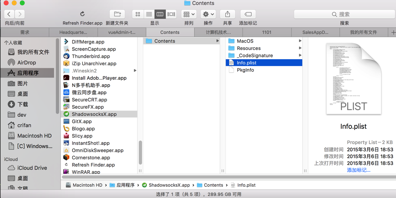Image resolution: width=396 pixels, height=198 pixels.
Task: Click ShadowsocksX.app in the path bar
Action: point(166,185)
